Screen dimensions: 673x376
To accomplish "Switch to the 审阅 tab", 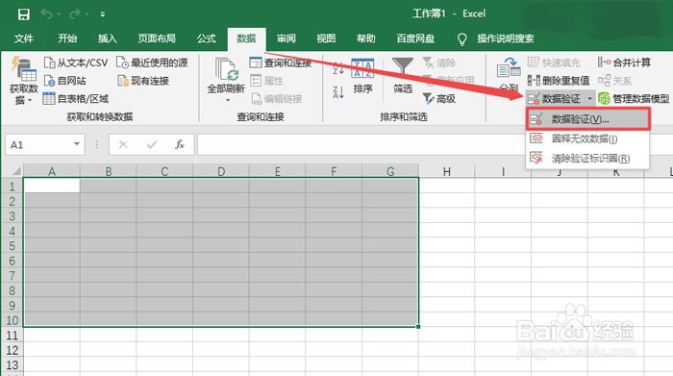I will [286, 38].
